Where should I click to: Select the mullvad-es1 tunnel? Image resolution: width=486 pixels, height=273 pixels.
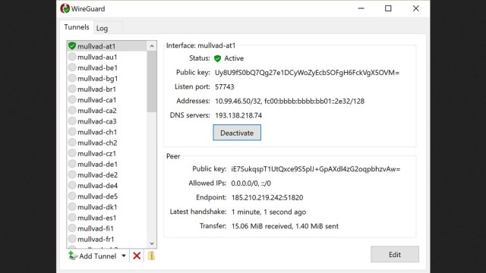tap(107, 218)
